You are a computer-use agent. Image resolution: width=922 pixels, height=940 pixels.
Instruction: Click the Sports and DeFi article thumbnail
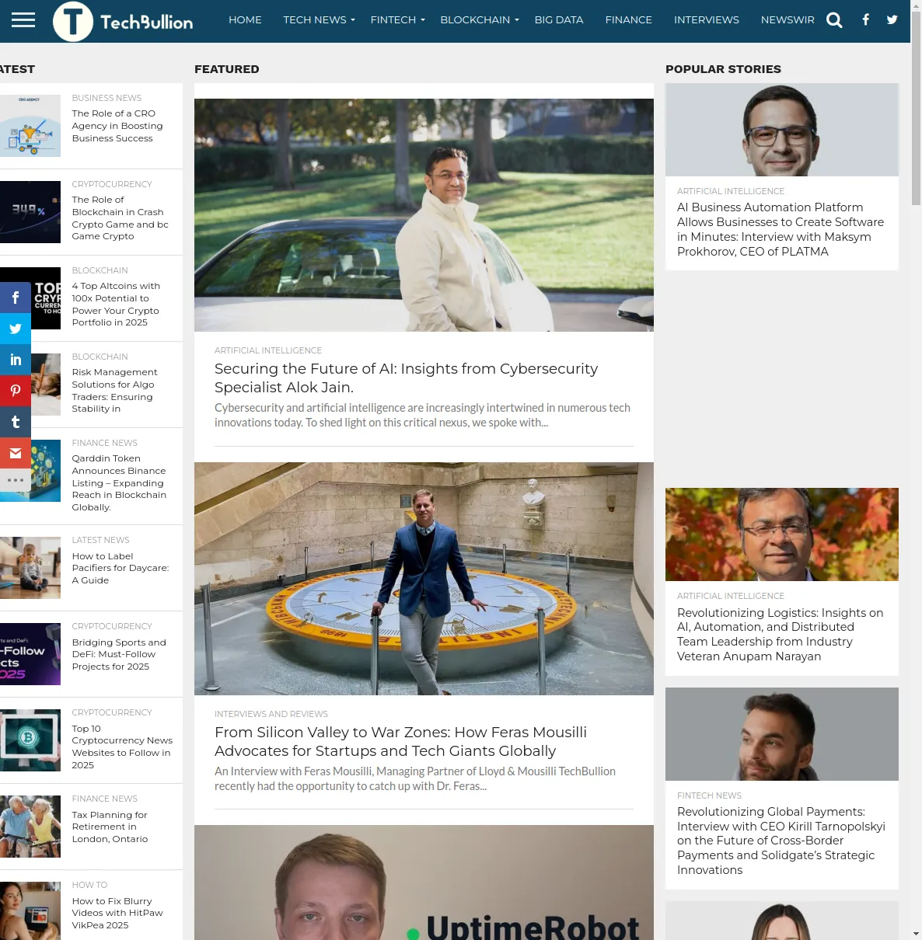point(30,654)
